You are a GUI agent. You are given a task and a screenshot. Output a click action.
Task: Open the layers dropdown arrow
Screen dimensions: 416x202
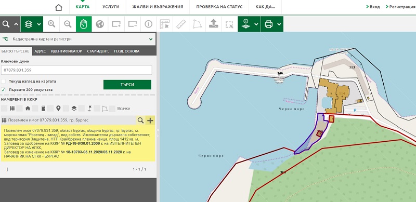pyautogui.click(x=40, y=24)
